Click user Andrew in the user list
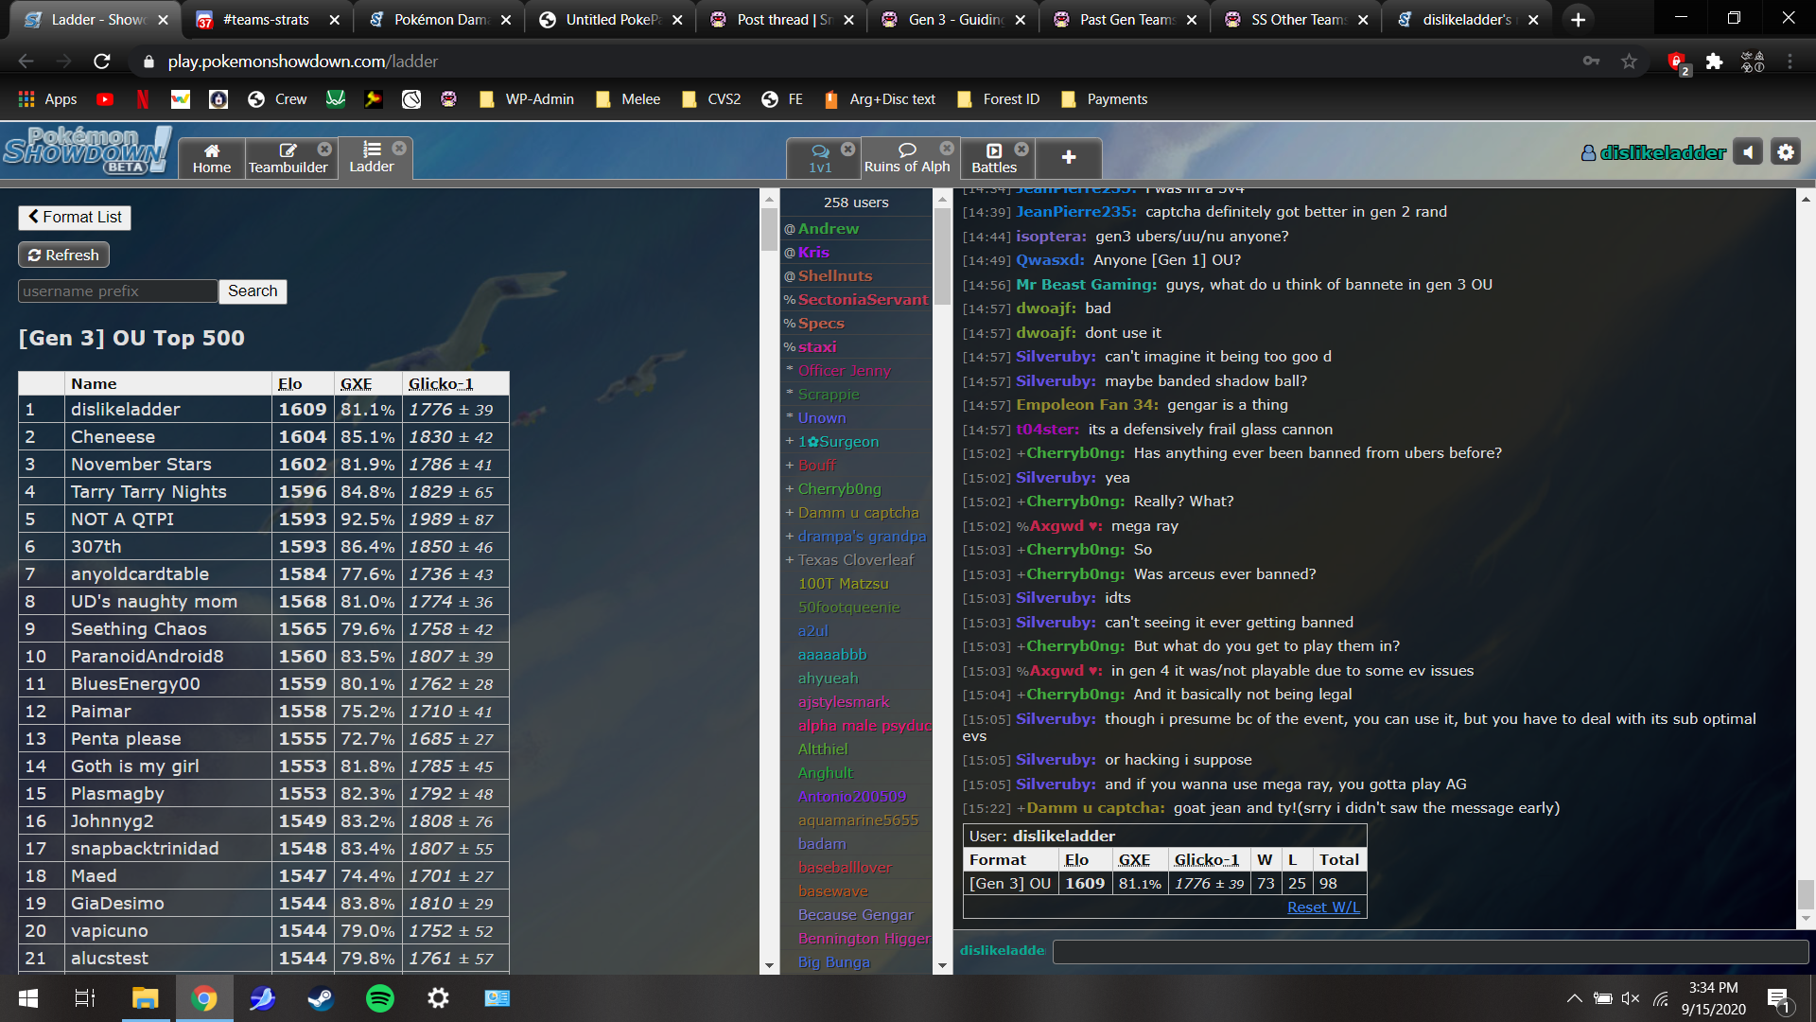Viewport: 1816px width, 1022px height. [x=828, y=229]
